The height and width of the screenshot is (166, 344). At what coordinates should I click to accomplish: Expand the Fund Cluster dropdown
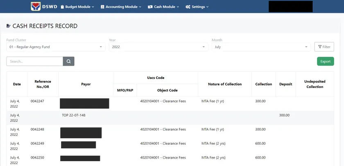coord(56,47)
